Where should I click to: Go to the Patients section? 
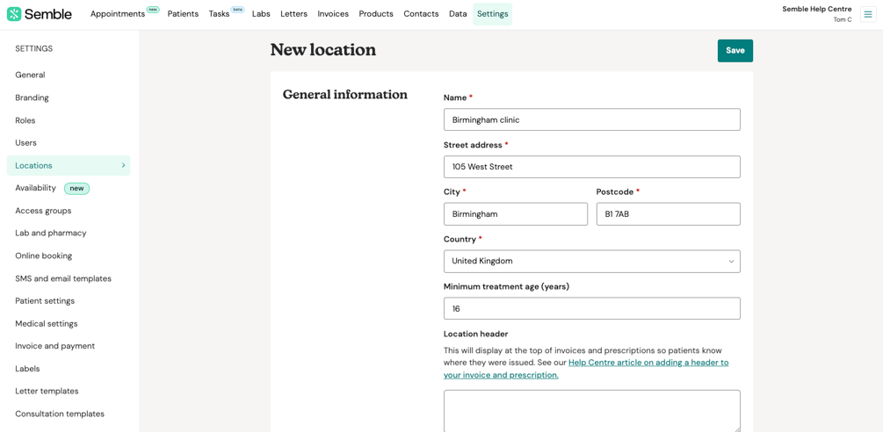click(x=183, y=14)
